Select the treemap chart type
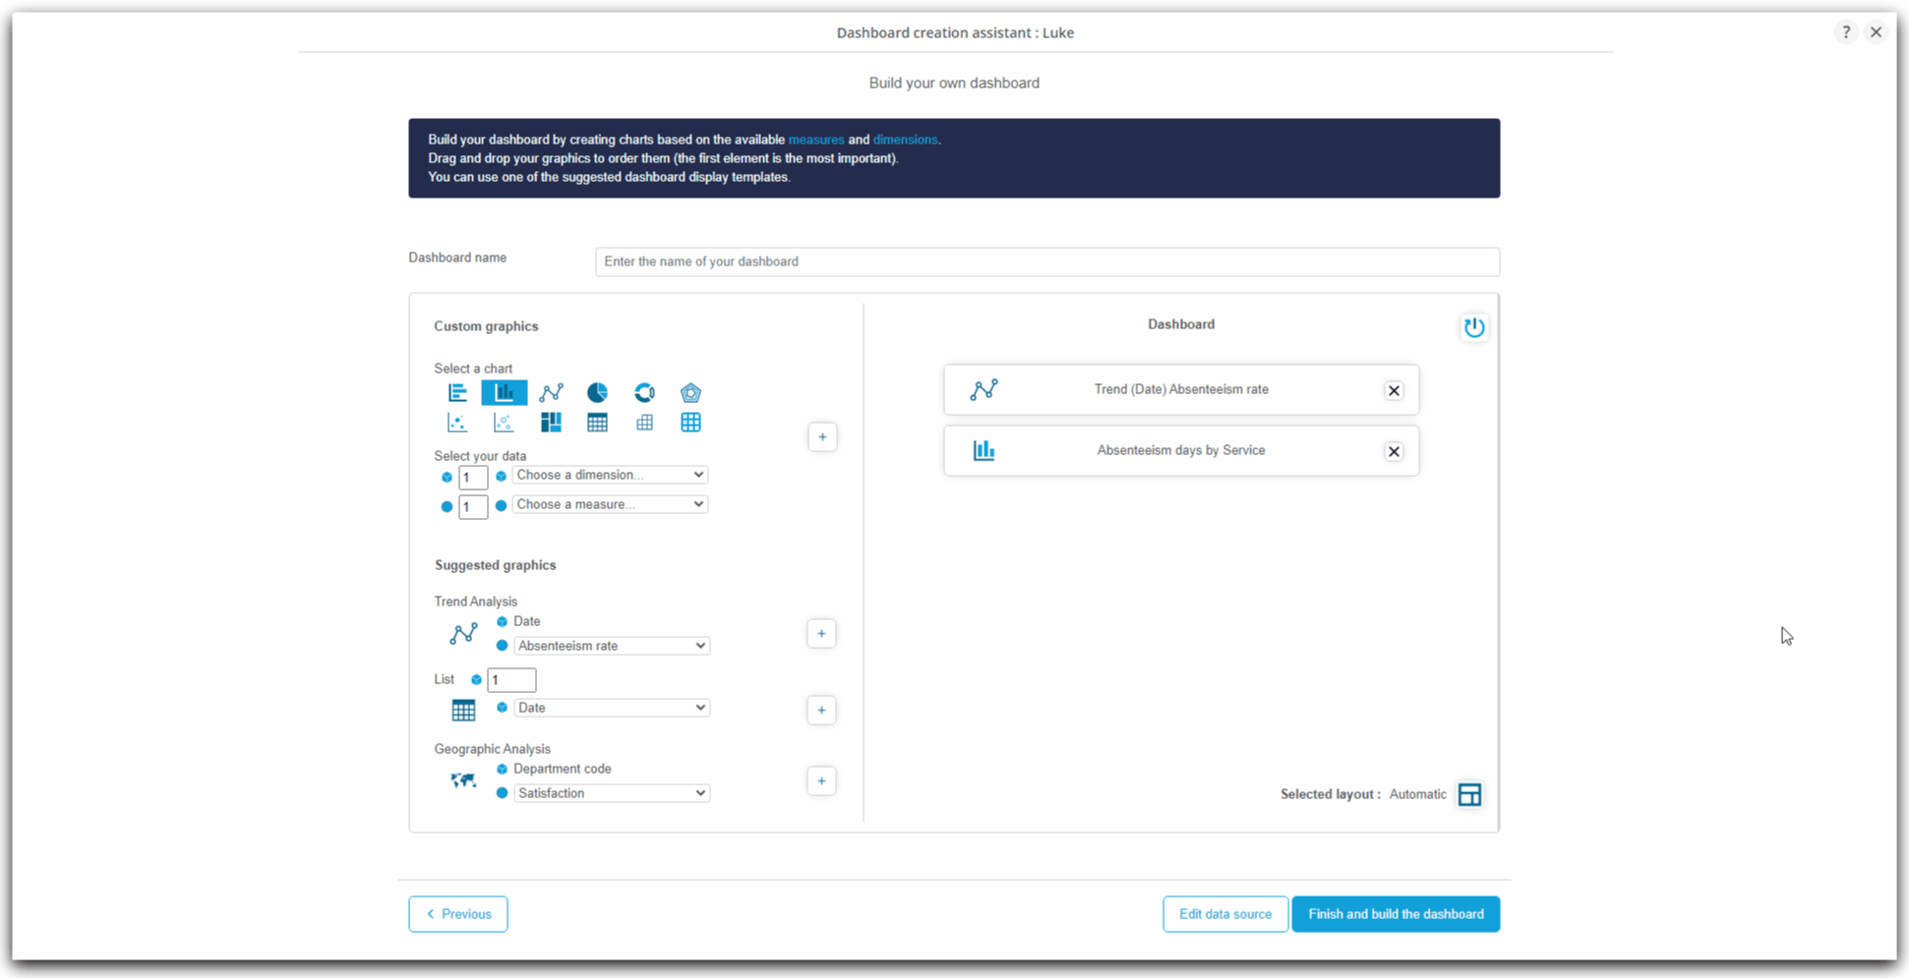Viewport: 1909px width, 978px height. (551, 423)
